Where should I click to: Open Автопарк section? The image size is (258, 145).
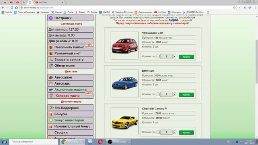tap(71, 83)
